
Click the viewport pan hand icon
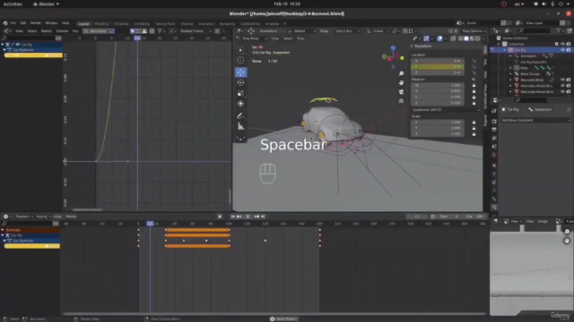click(401, 83)
